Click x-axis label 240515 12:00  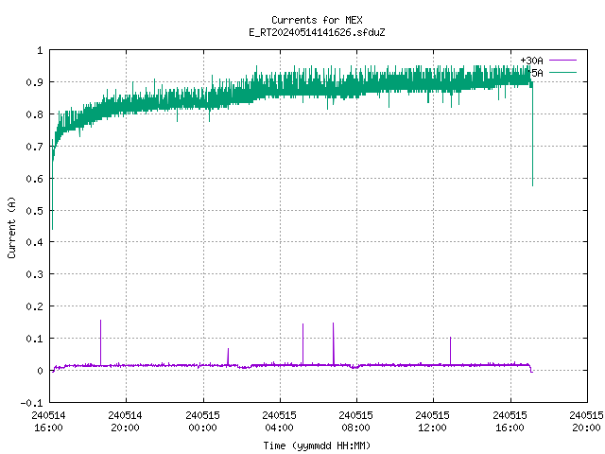click(433, 422)
